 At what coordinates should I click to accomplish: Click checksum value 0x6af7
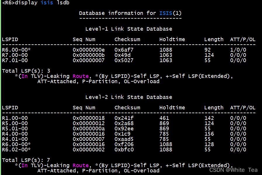(x=124, y=50)
